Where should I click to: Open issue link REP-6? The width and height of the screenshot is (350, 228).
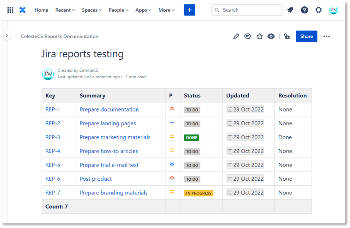53,179
